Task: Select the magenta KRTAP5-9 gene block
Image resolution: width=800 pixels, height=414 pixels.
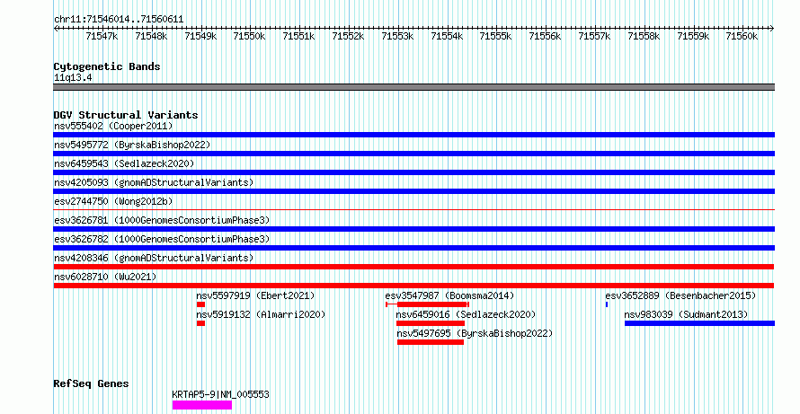Action: pyautogui.click(x=202, y=405)
